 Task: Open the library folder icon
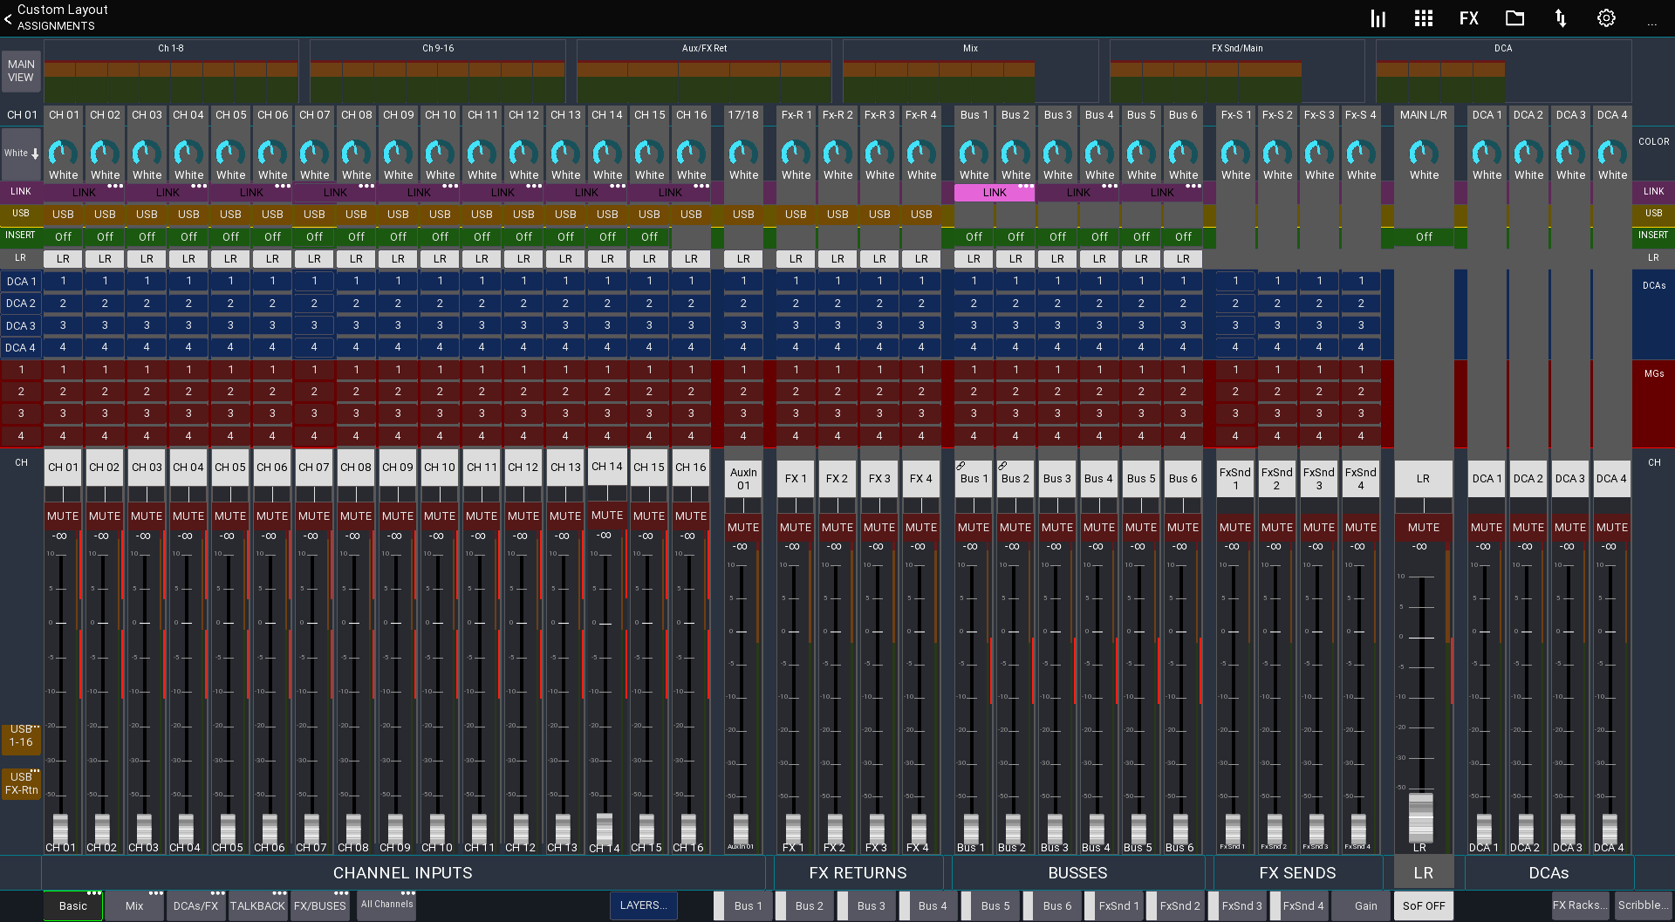pos(1514,17)
